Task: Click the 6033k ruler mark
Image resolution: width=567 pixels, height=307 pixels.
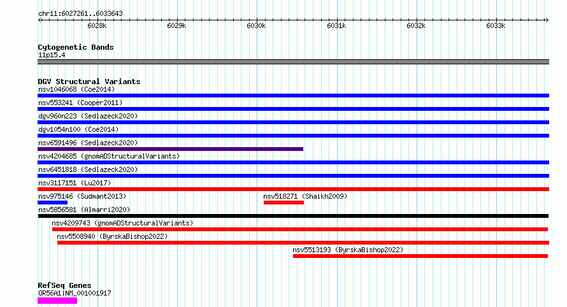Action: click(x=496, y=25)
